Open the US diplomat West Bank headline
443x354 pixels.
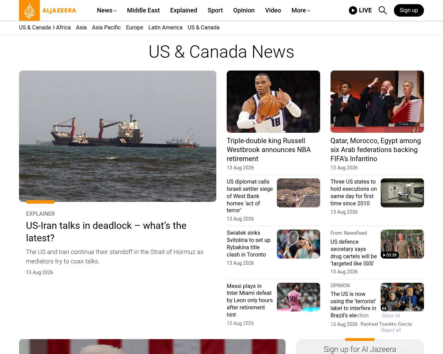[250, 196]
